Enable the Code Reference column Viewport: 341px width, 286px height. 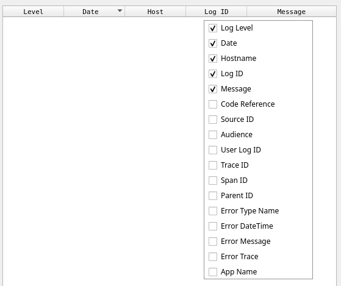click(213, 104)
